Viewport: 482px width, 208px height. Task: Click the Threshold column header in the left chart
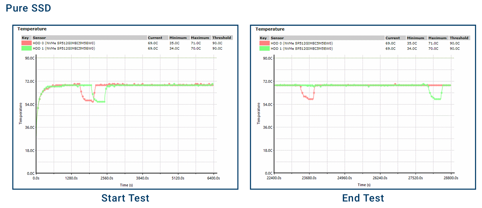click(221, 38)
